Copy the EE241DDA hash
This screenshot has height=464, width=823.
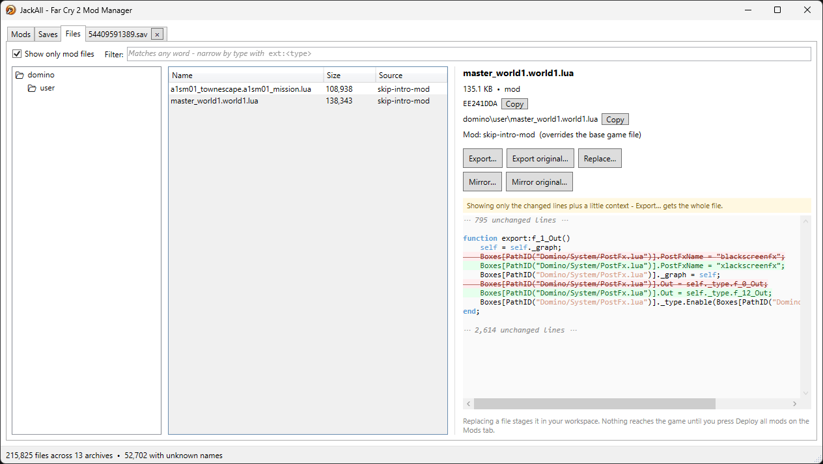pos(514,104)
